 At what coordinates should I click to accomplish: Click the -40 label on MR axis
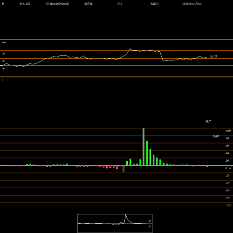(227, 183)
